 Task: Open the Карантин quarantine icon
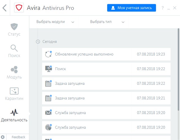[14, 91]
